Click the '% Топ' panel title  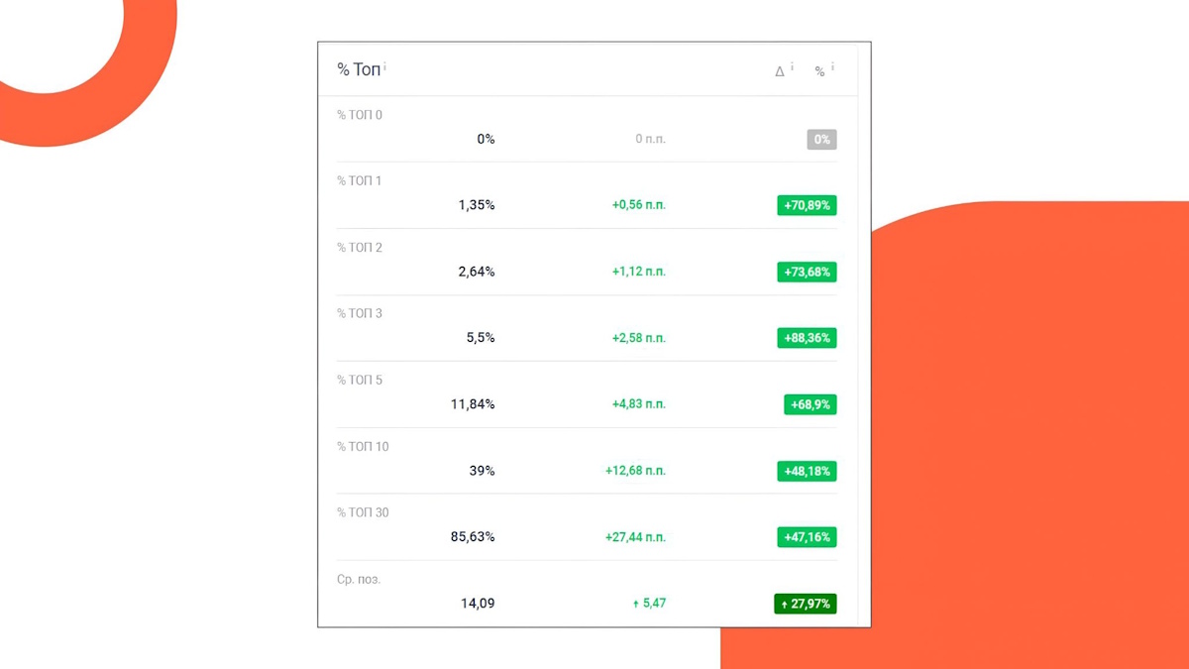pyautogui.click(x=358, y=69)
